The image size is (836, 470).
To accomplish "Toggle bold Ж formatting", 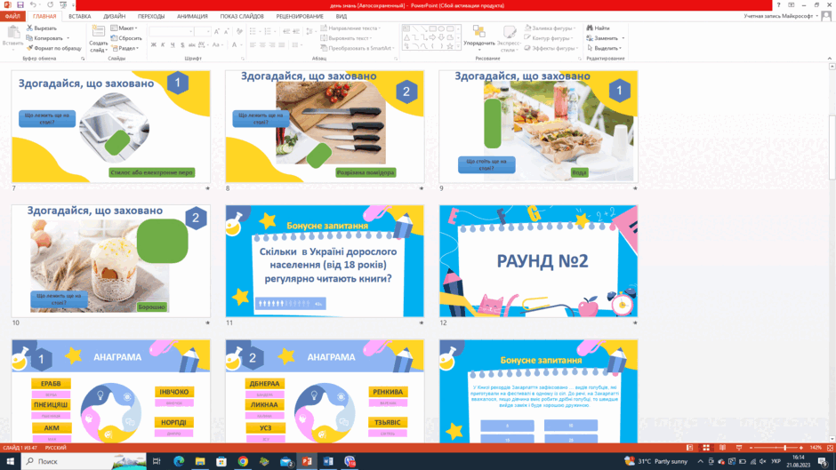I will pos(153,44).
